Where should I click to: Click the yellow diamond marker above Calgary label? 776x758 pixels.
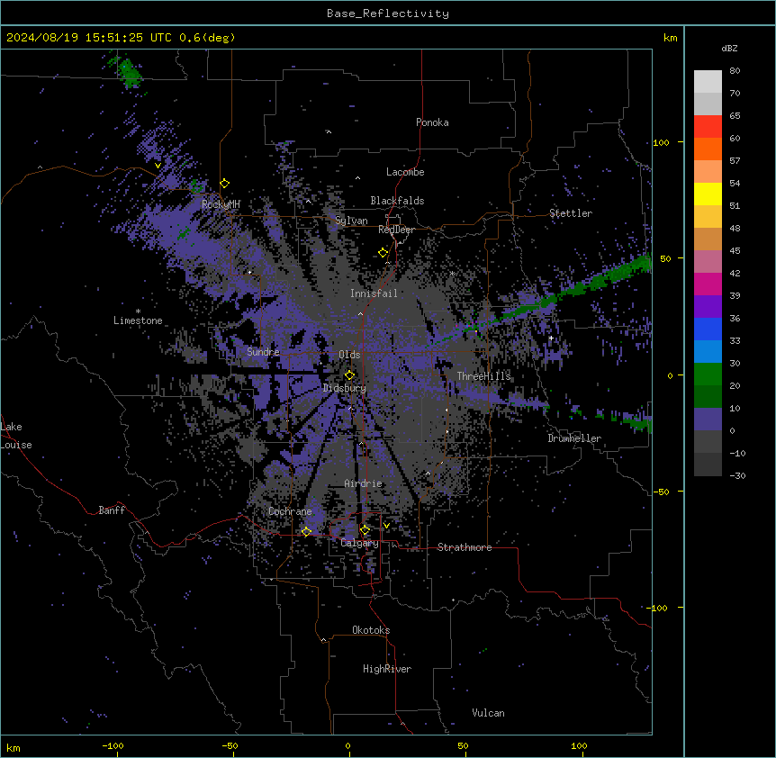(x=365, y=530)
